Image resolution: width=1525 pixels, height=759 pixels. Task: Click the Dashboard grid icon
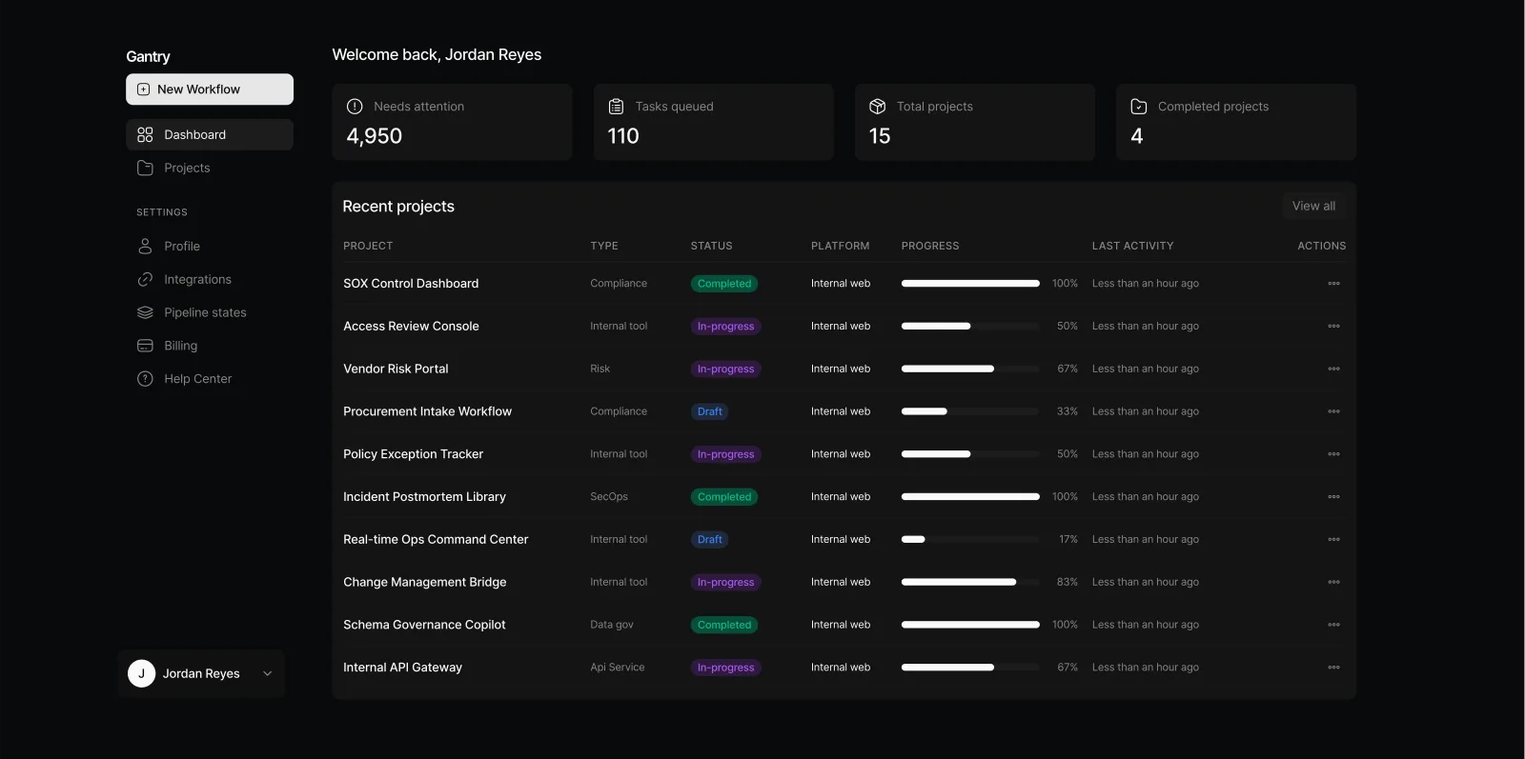pyautogui.click(x=145, y=135)
